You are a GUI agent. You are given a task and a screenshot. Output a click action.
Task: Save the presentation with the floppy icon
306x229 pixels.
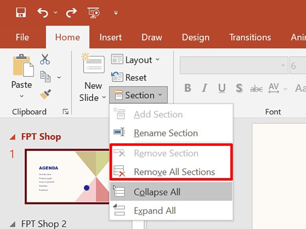tap(21, 13)
